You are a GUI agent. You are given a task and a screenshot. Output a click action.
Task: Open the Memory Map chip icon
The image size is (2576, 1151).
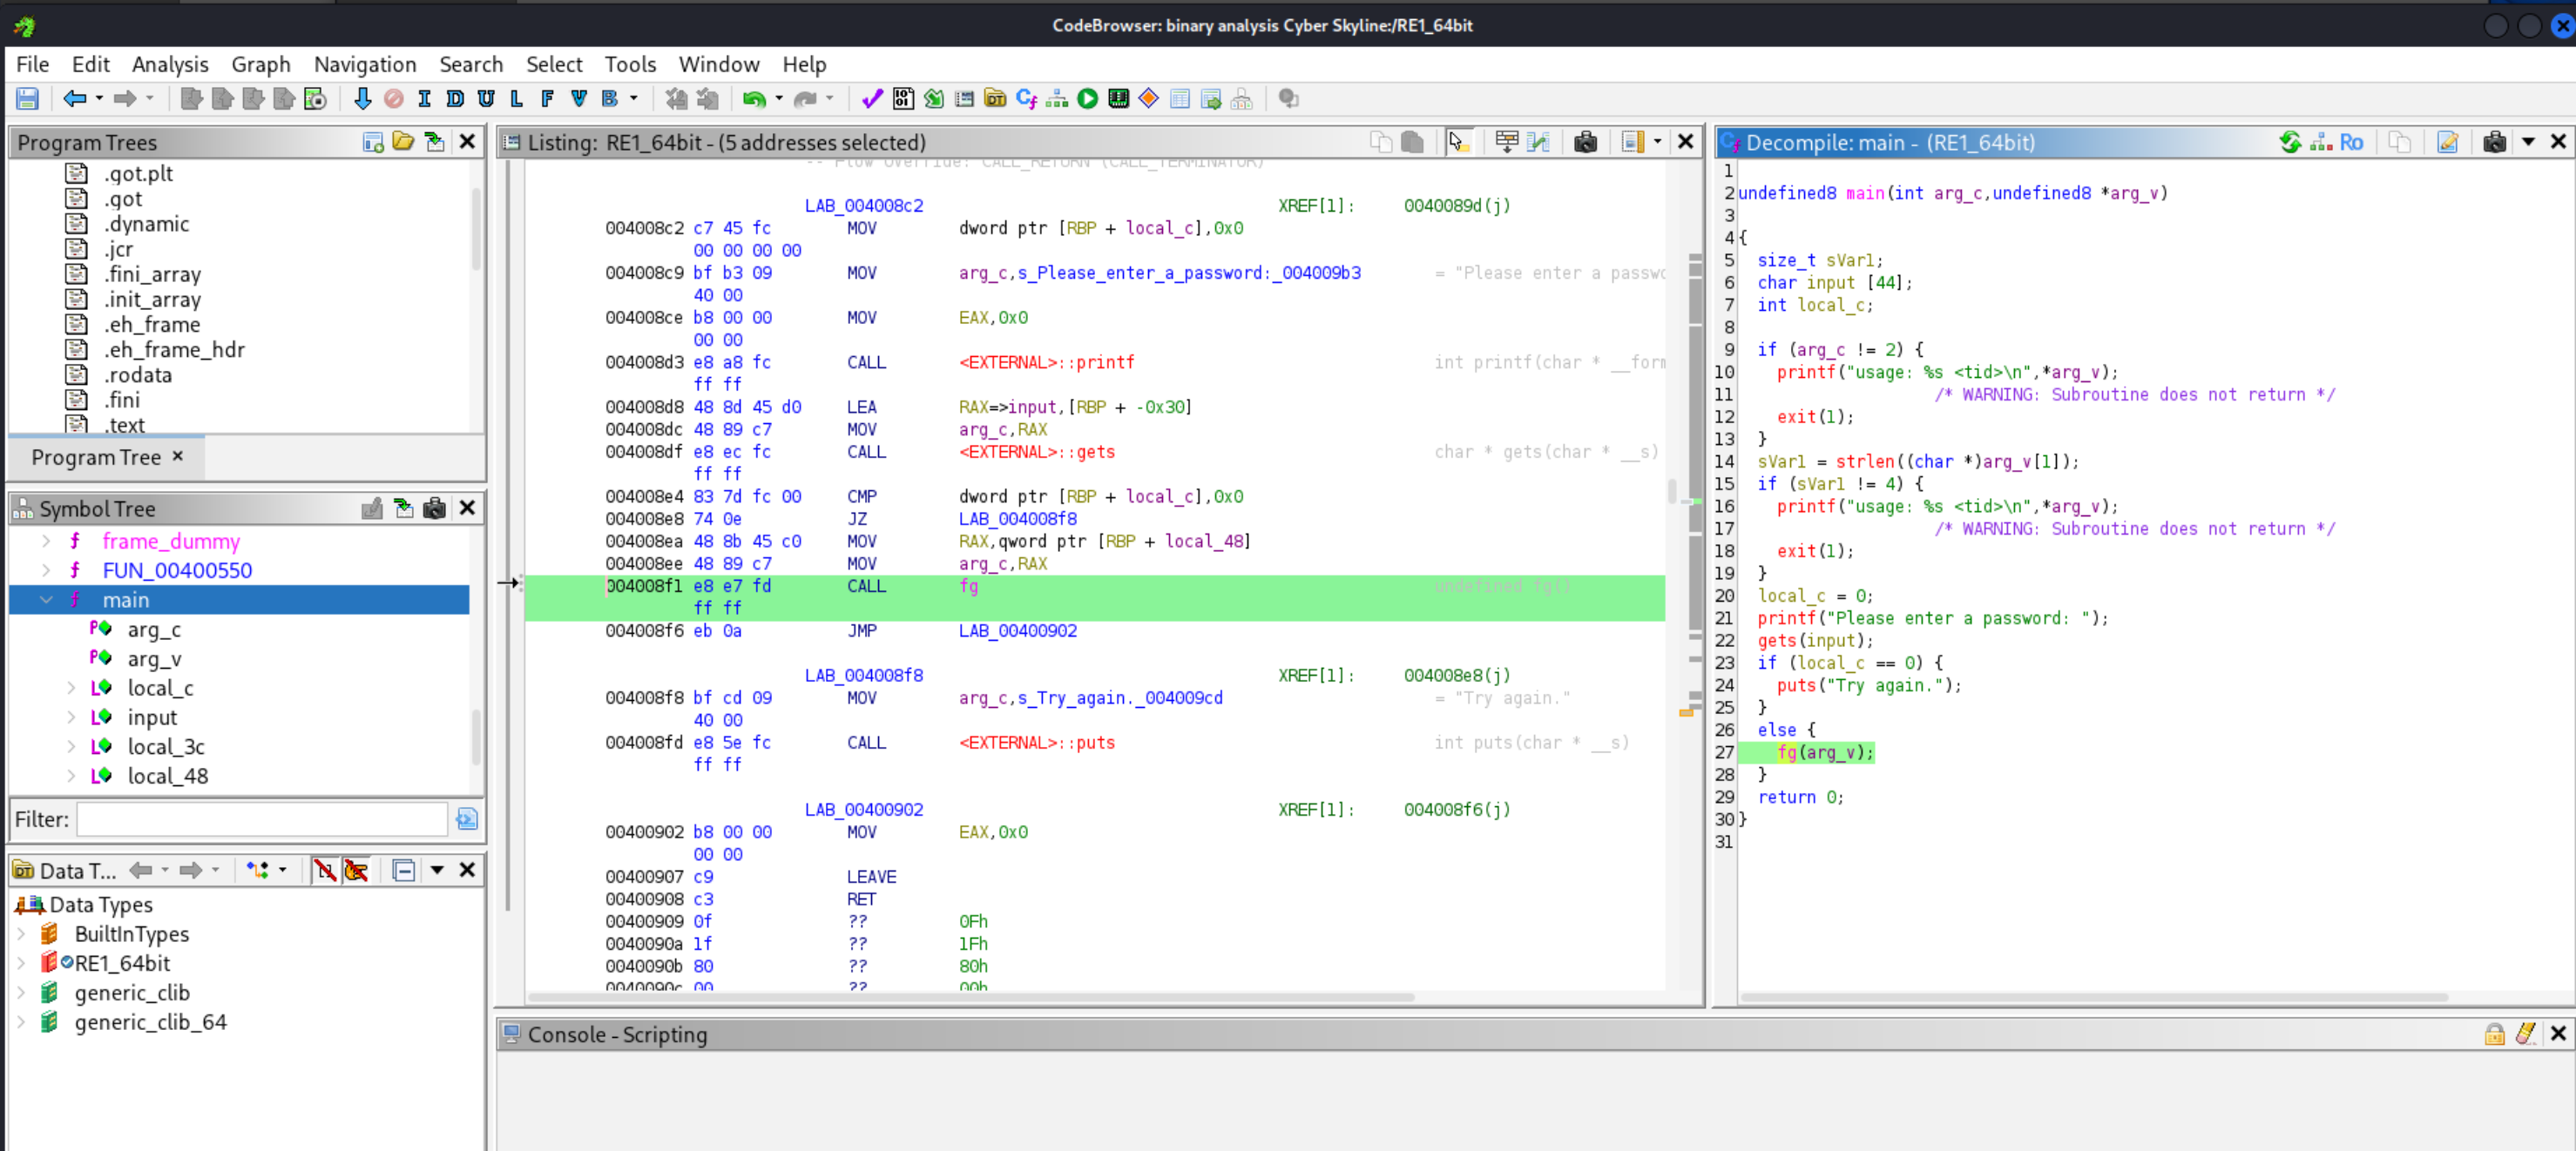1119,98
